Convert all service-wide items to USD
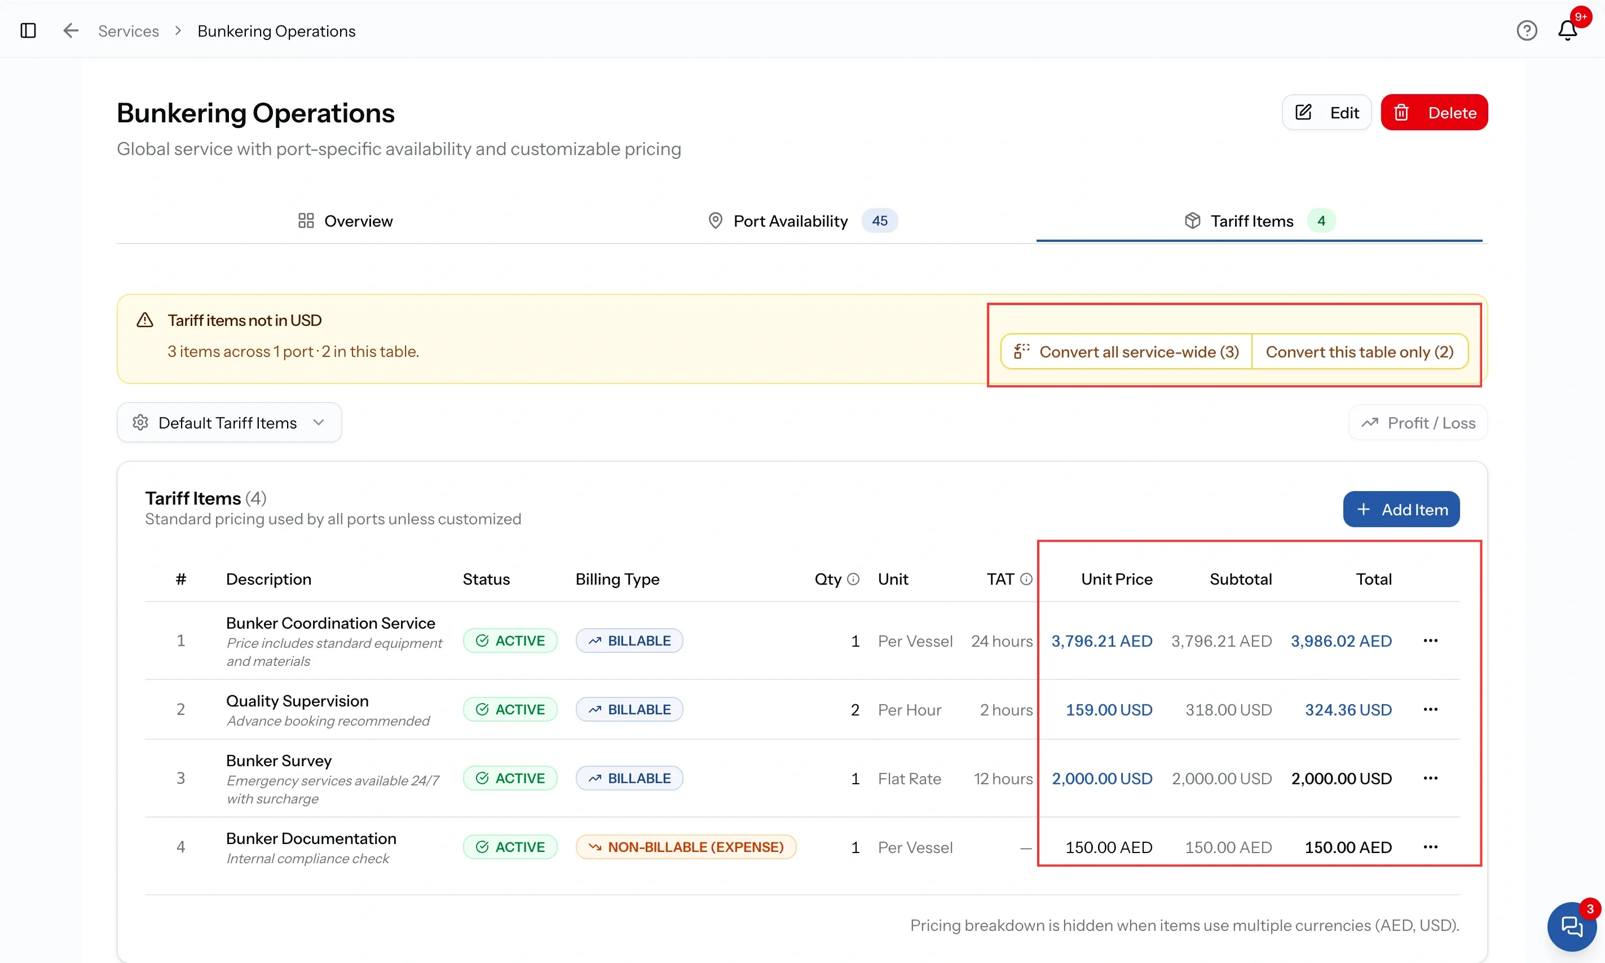The image size is (1605, 963). 1126,351
